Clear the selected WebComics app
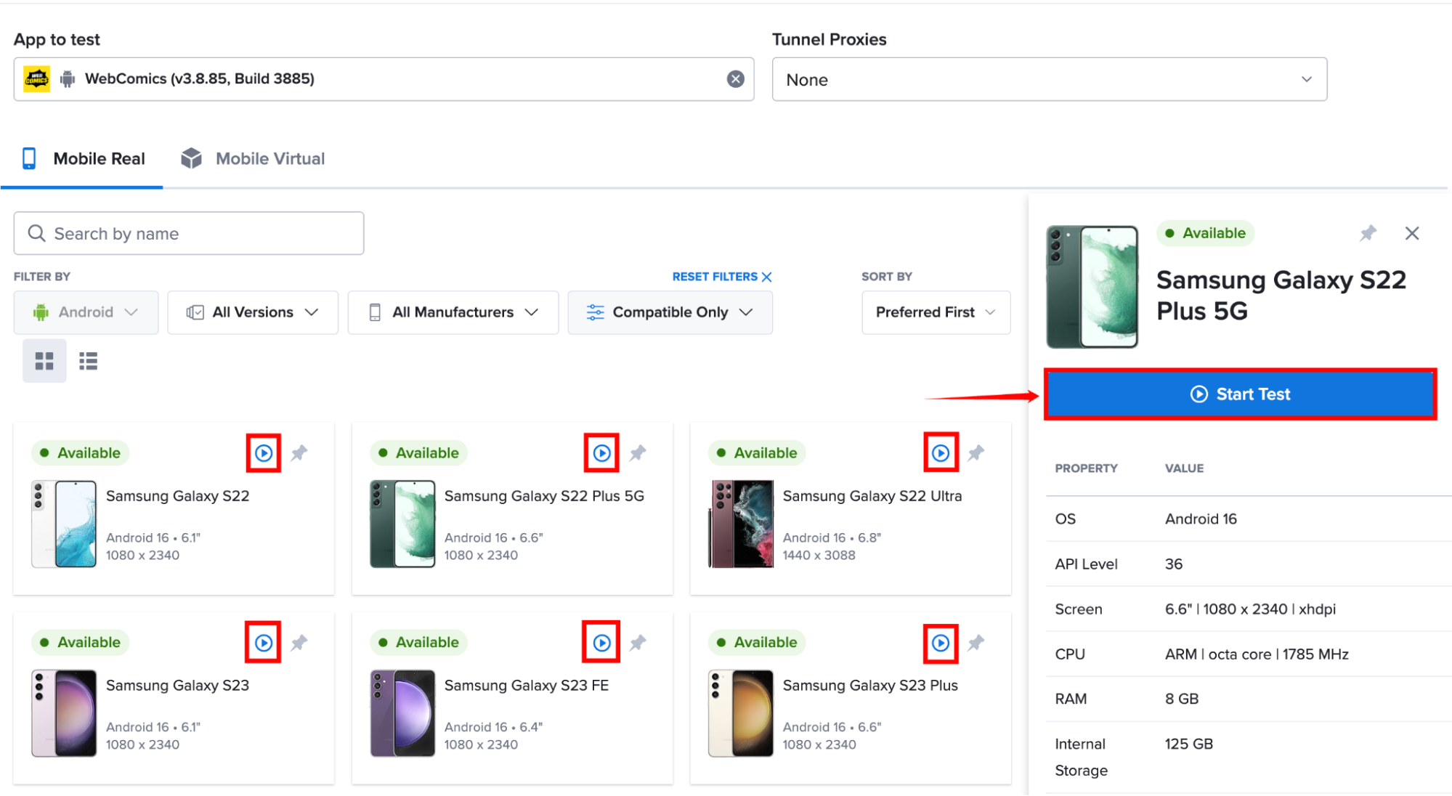 pyautogui.click(x=735, y=79)
